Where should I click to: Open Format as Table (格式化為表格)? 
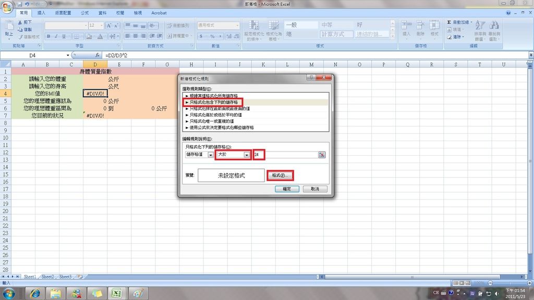click(273, 31)
